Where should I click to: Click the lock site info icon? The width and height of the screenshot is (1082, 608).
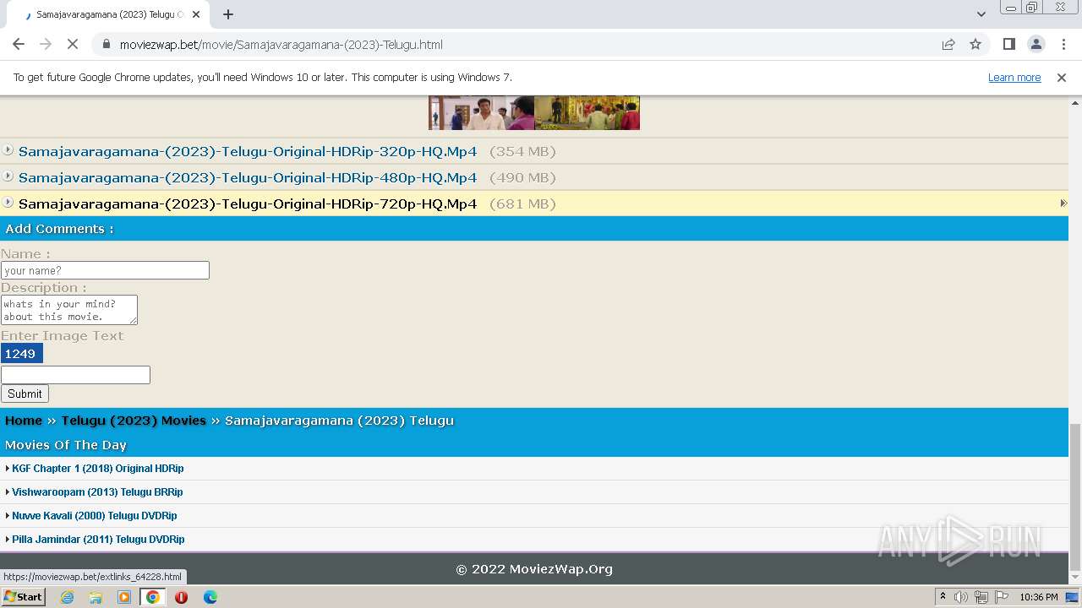(x=107, y=44)
